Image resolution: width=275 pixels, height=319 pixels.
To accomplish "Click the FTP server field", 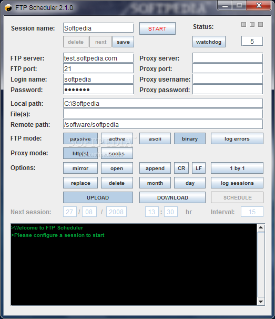I will tap(98, 58).
